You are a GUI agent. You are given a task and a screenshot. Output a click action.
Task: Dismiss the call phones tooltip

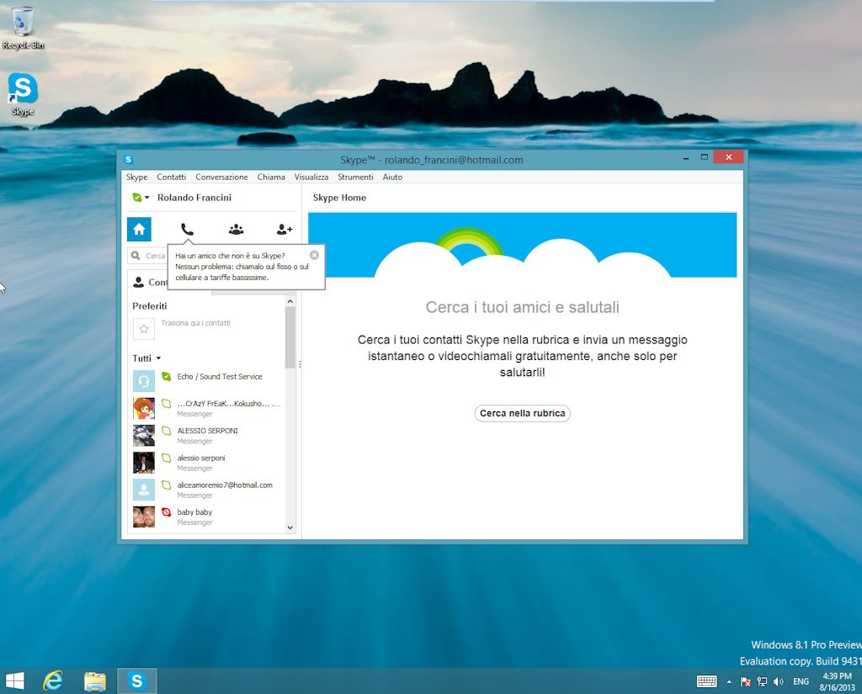pyautogui.click(x=314, y=255)
